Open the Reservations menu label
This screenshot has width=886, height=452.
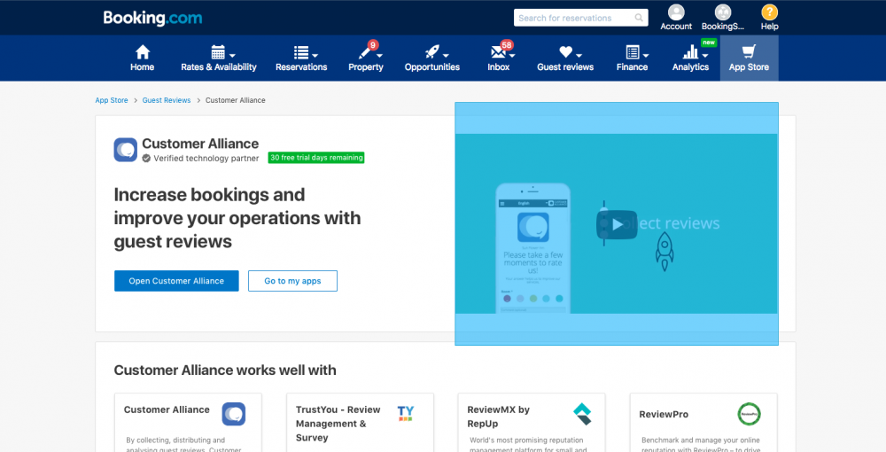click(x=301, y=67)
